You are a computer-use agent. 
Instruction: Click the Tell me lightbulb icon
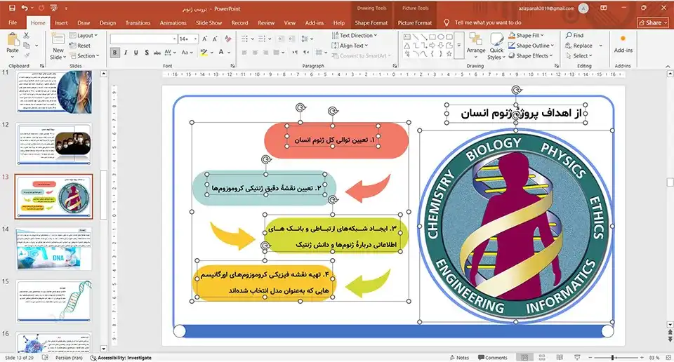447,22
